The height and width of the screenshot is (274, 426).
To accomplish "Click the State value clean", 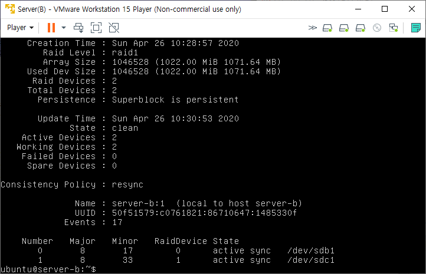I will coord(125,128).
